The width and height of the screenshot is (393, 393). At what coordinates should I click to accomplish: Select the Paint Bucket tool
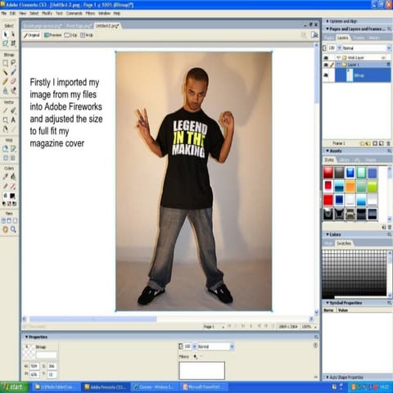tap(13, 177)
